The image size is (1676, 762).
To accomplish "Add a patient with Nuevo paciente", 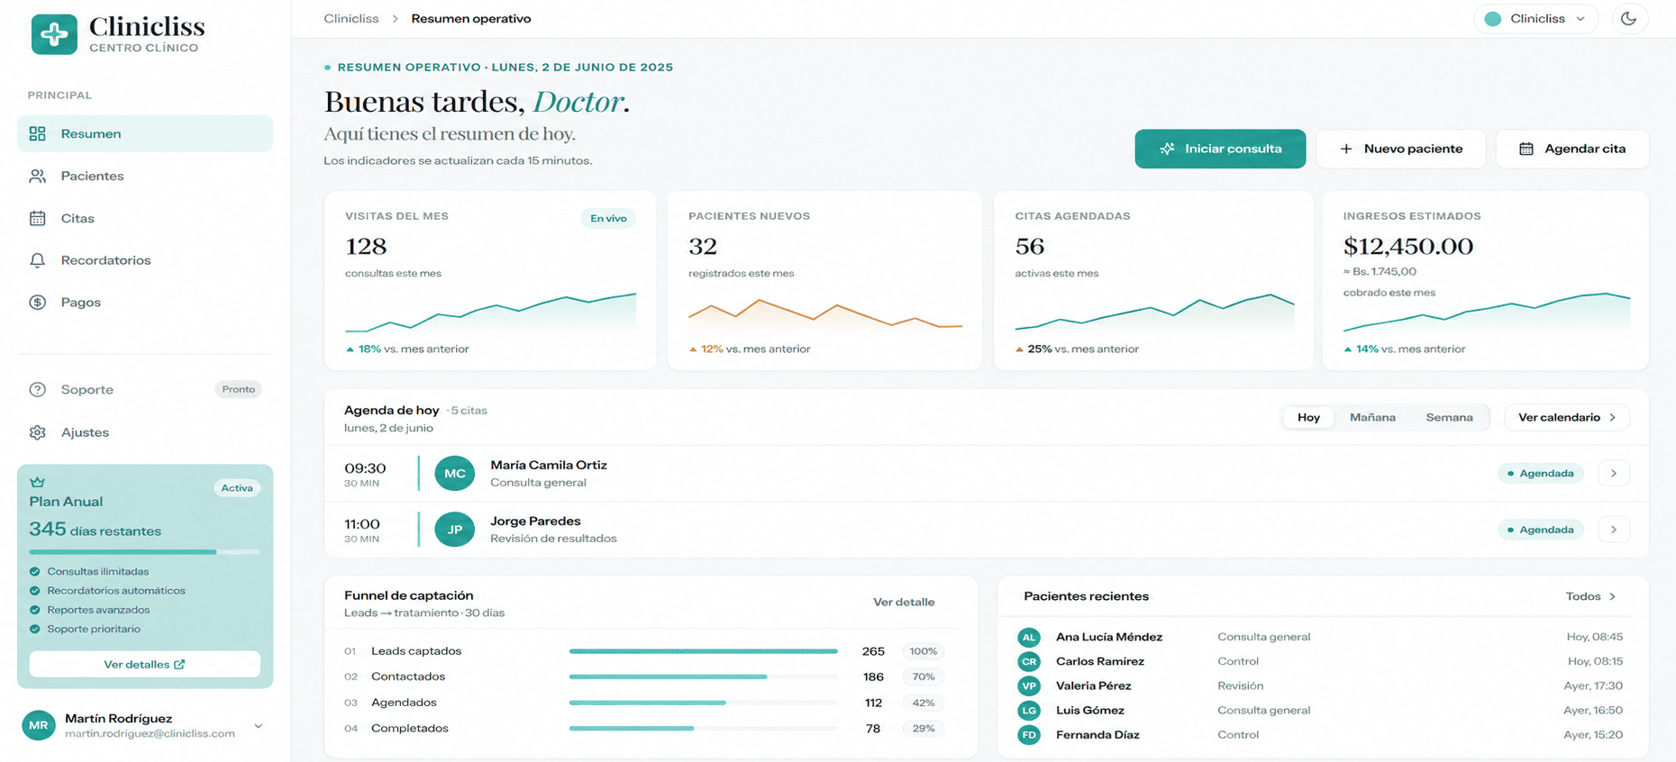I will click(1400, 149).
